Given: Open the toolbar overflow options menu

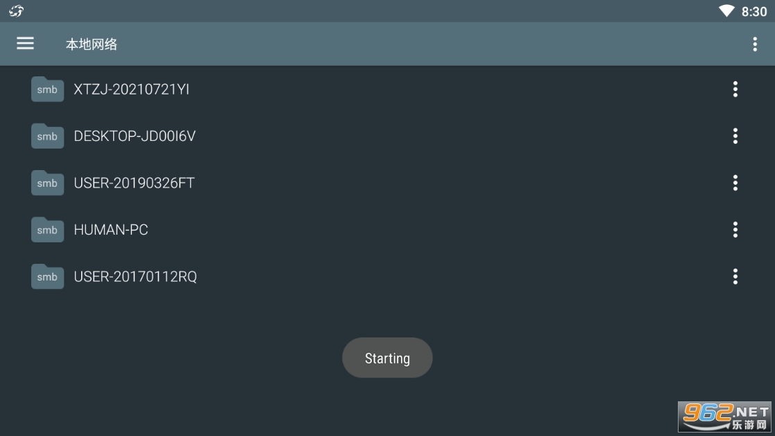Looking at the screenshot, I should [x=755, y=44].
